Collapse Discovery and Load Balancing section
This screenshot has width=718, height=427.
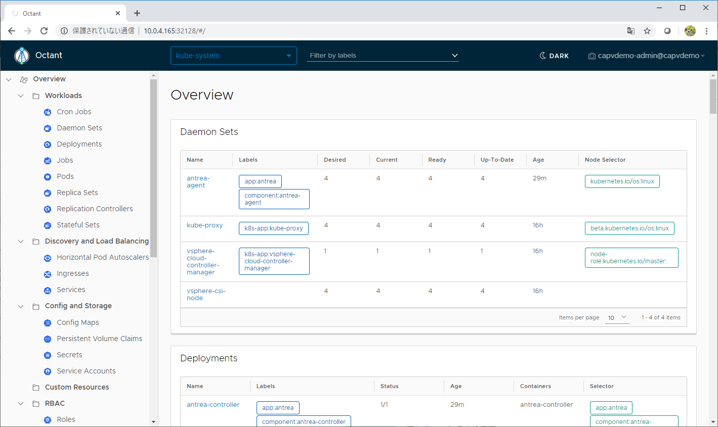pyautogui.click(x=21, y=241)
